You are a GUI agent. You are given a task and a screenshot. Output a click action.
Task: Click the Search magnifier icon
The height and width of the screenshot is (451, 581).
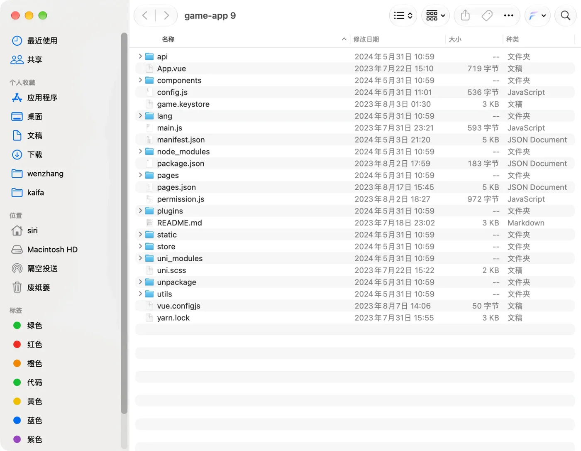(x=565, y=16)
